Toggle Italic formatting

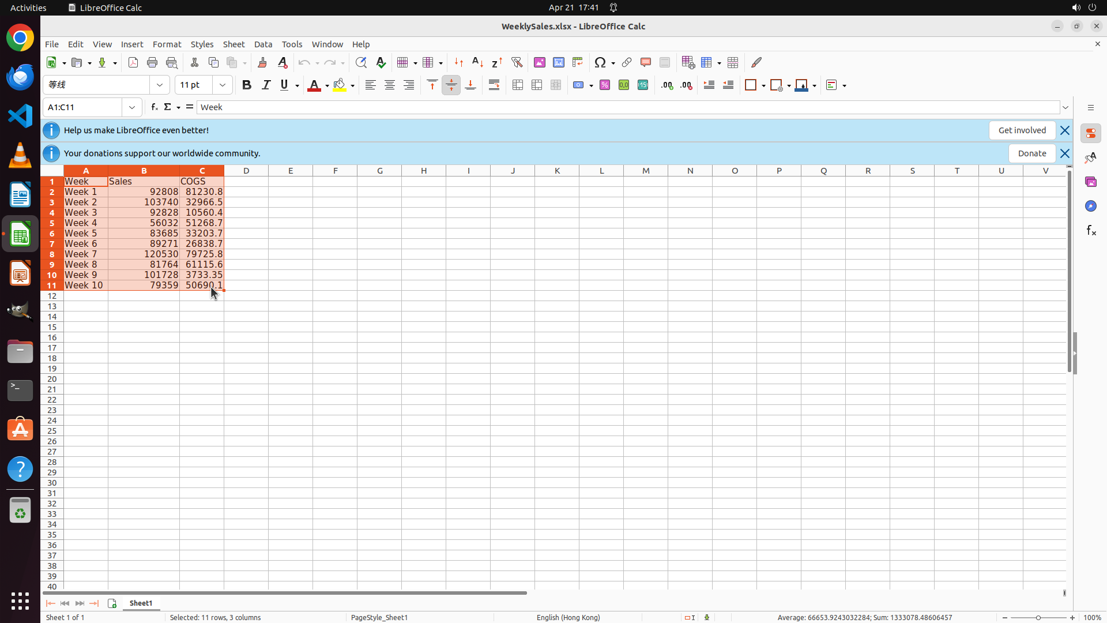(266, 85)
